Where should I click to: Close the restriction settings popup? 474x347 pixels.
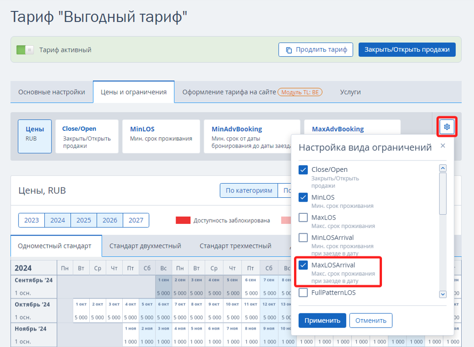tap(442, 146)
